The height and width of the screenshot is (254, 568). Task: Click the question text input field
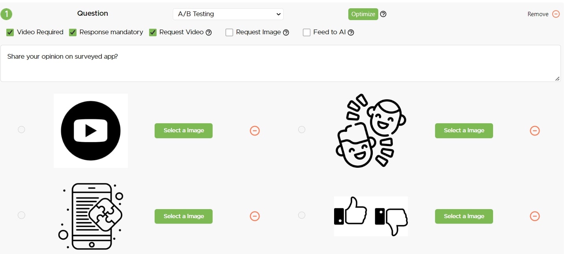[x=280, y=63]
